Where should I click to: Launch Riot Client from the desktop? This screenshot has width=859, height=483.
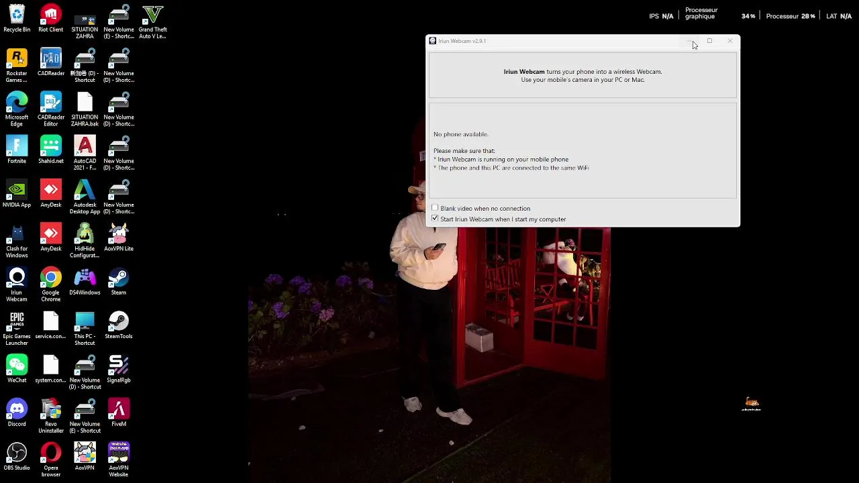50,19
